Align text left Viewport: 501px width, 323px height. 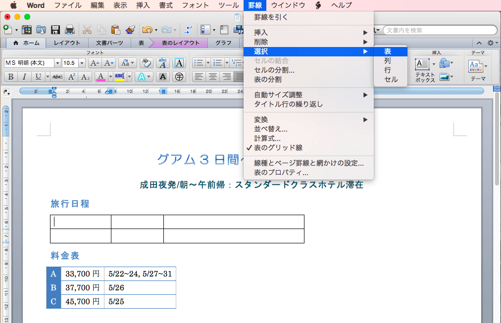(x=199, y=77)
